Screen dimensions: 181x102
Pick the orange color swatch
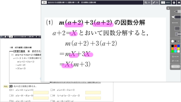click(173, 49)
